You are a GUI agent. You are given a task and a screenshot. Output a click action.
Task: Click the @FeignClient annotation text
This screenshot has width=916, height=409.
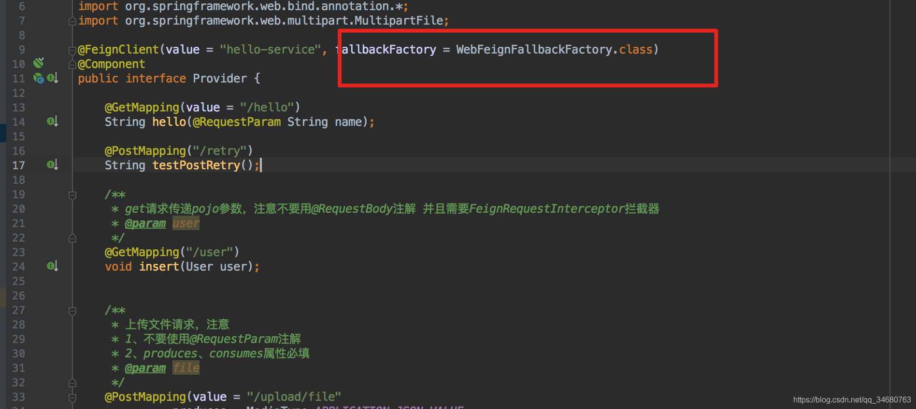[x=118, y=50]
